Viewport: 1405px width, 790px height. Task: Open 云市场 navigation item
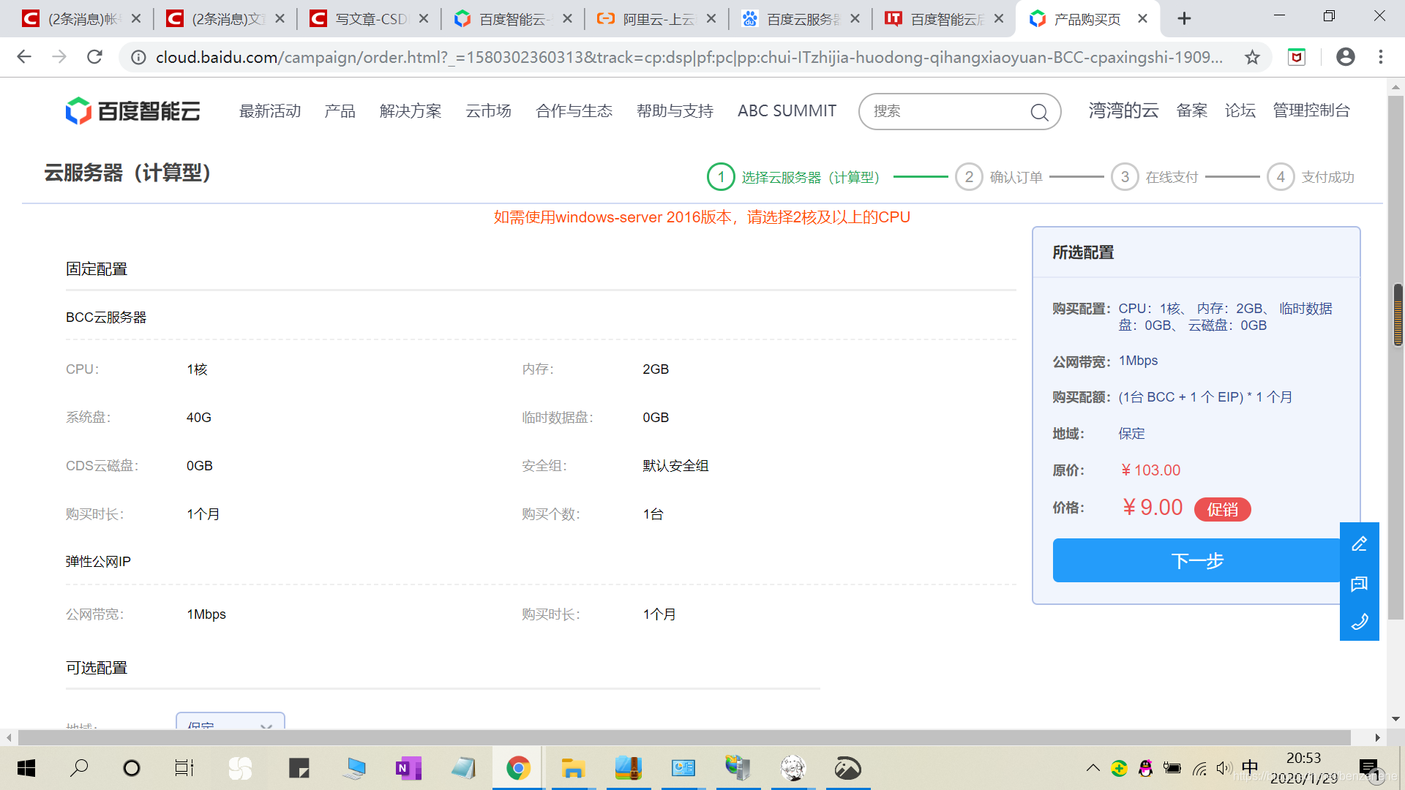pyautogui.click(x=488, y=111)
